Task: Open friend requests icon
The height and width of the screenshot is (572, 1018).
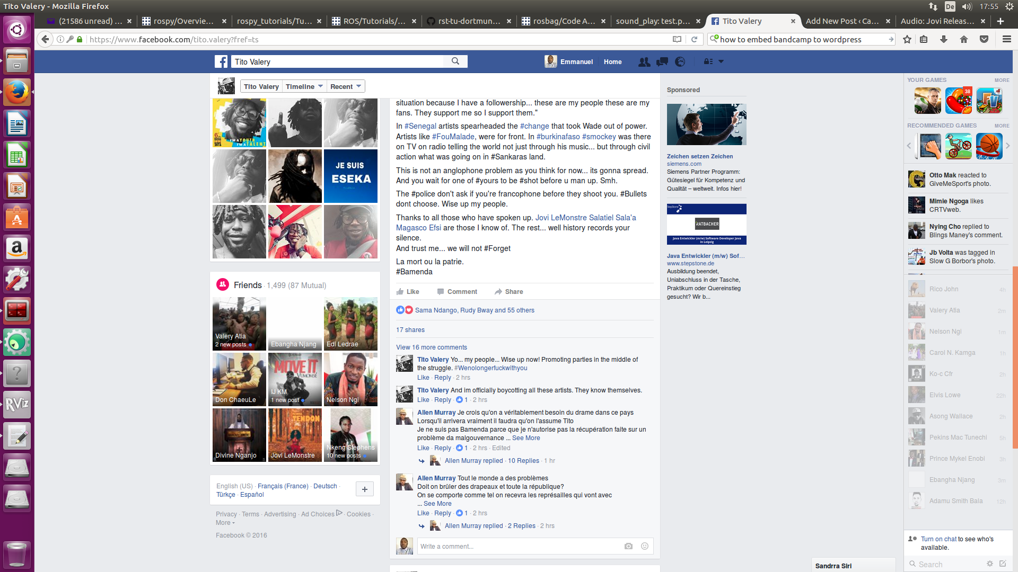Action: coord(644,62)
